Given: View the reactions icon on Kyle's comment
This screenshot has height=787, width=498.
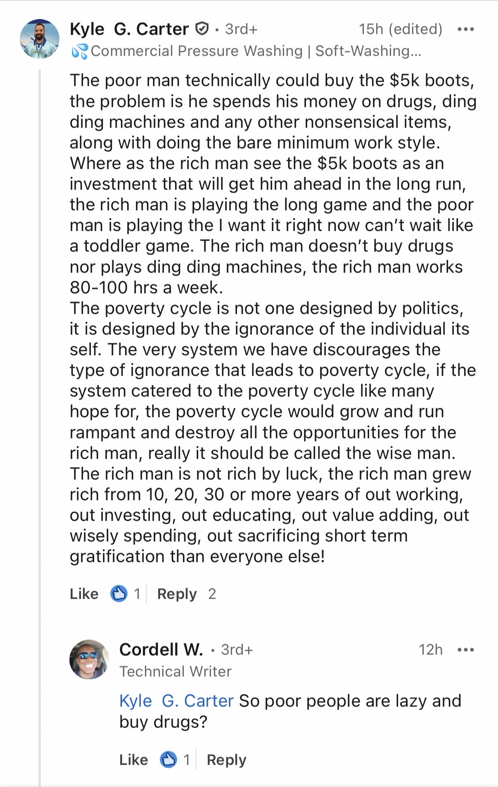Looking at the screenshot, I should click(x=119, y=594).
